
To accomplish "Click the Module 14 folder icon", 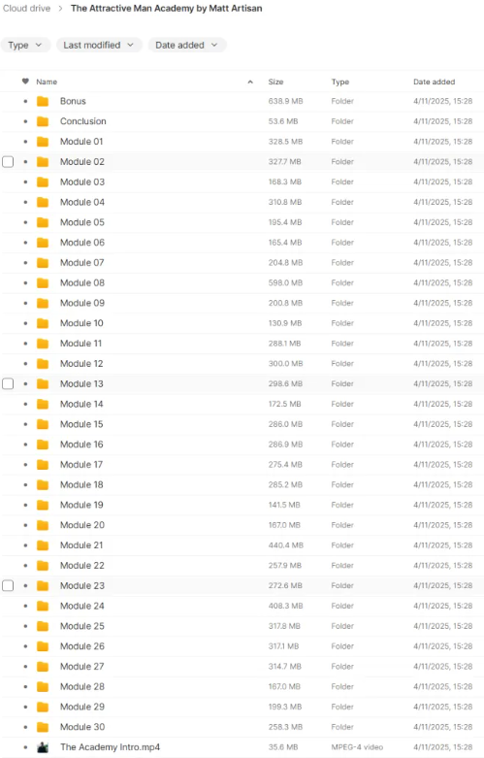I will [x=43, y=404].
